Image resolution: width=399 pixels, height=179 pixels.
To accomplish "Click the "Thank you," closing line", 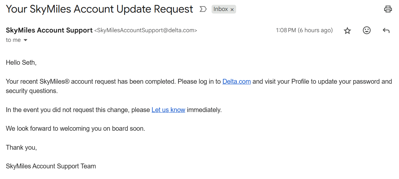I will pos(21,147).
